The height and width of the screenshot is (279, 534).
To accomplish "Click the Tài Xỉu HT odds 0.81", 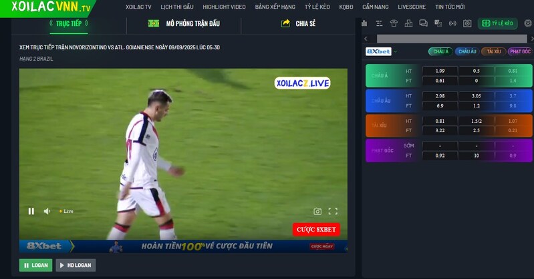I will click(x=440, y=121).
